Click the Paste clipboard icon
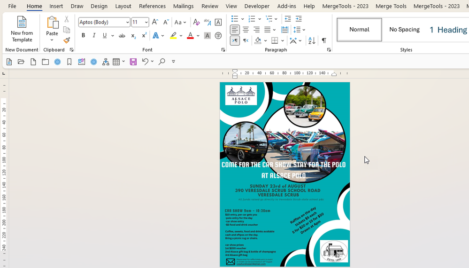The height and width of the screenshot is (268, 469). click(52, 23)
